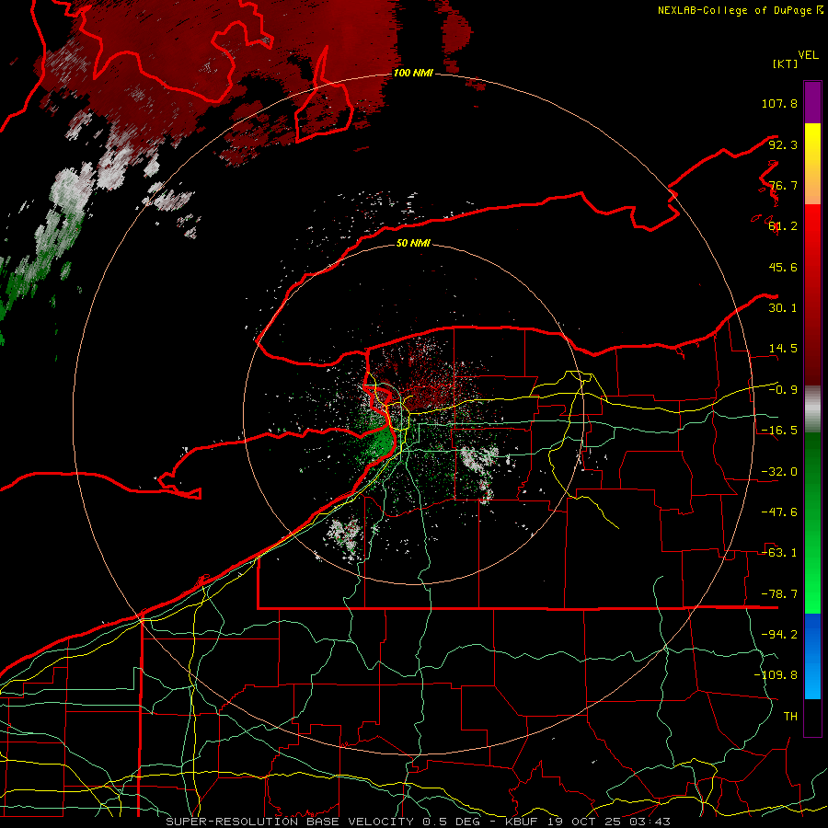
Task: Click the 03:43 time stamp
Action: [650, 822]
